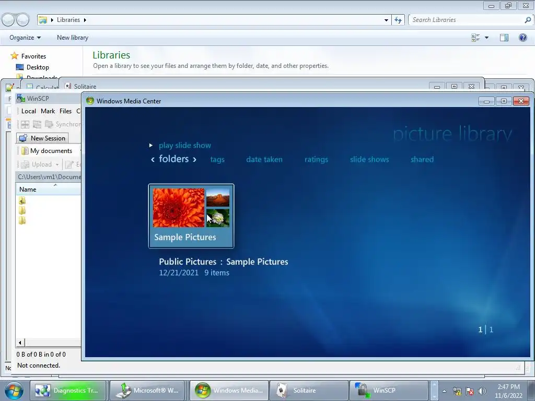Click the taskbar clock 2:47 PM
Image resolution: width=535 pixels, height=401 pixels.
click(x=508, y=387)
